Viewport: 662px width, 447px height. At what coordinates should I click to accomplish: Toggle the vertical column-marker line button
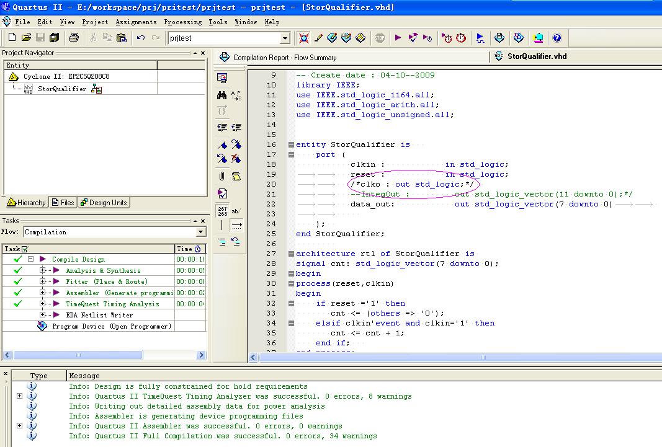[x=222, y=225]
